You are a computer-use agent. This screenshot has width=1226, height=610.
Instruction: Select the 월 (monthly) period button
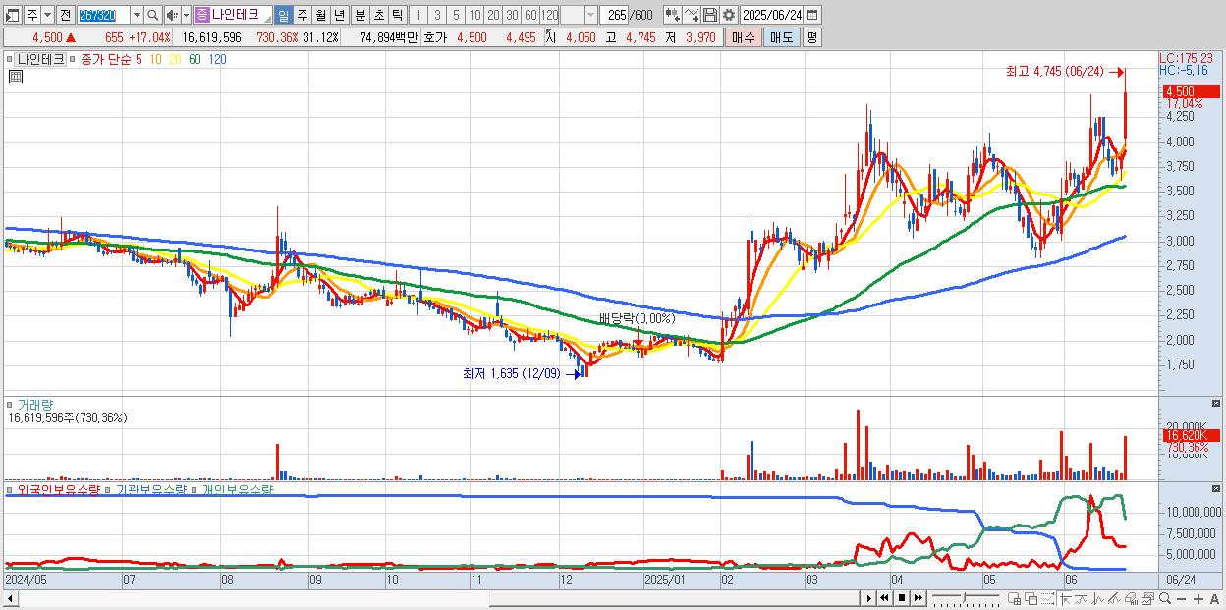pyautogui.click(x=320, y=15)
